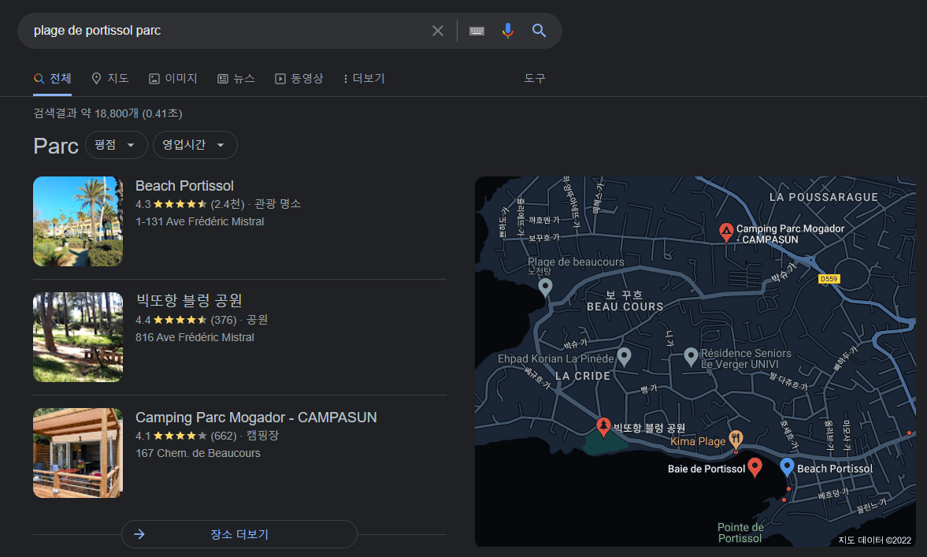
Task: Click the search query input field
Action: tap(228, 31)
